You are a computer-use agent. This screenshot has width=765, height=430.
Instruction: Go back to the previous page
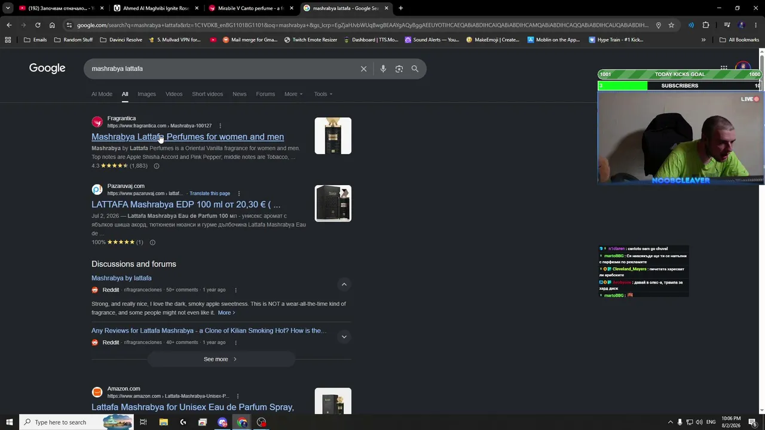(9, 25)
